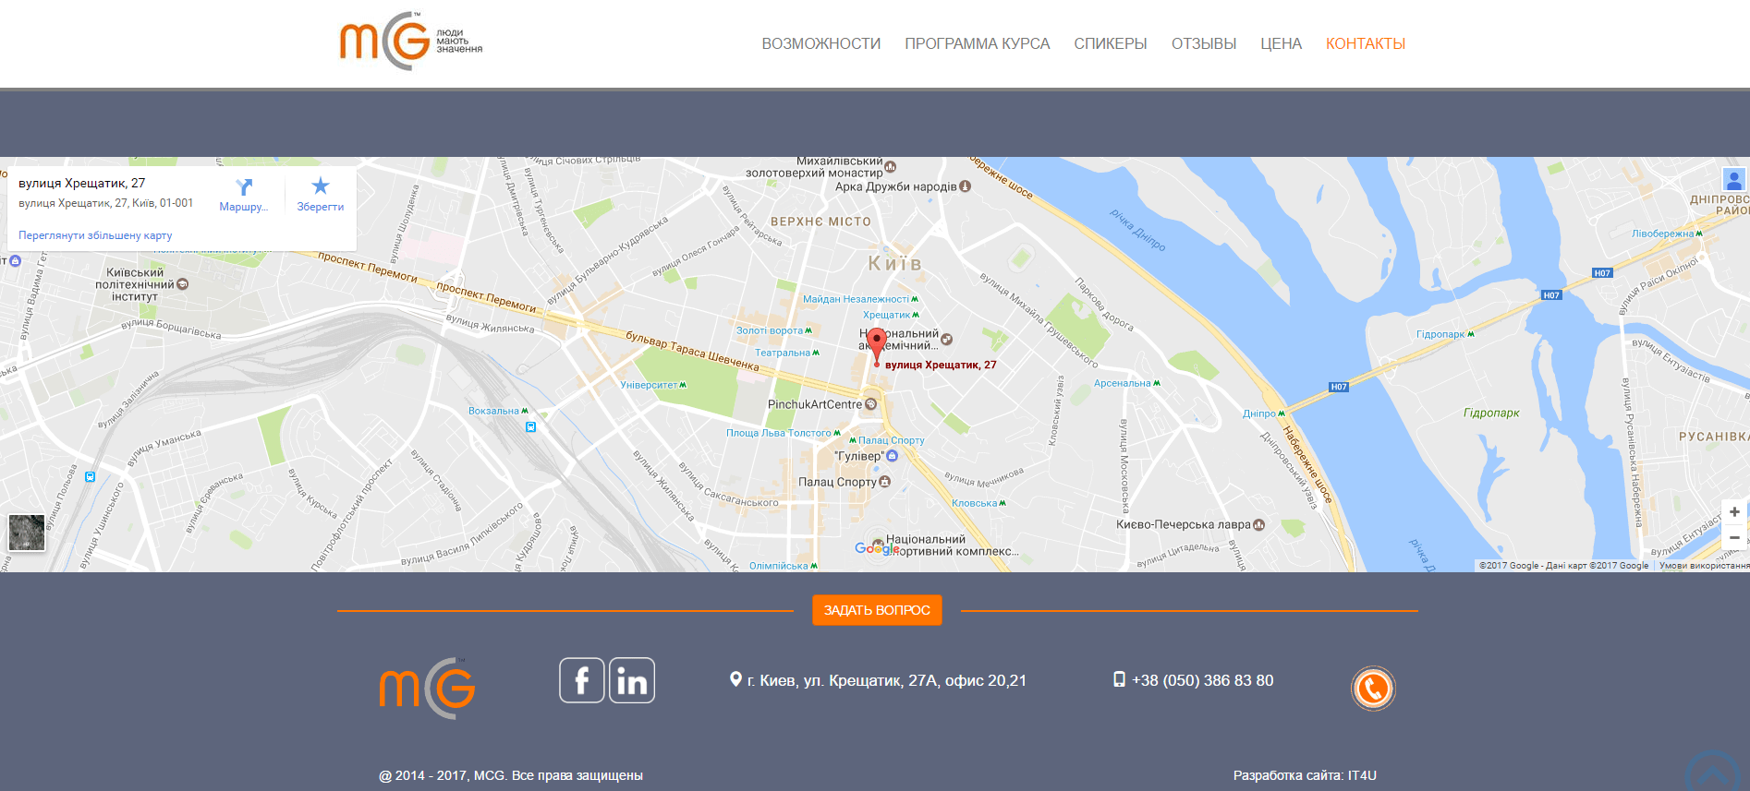Click the IT4U developer link
This screenshot has height=791, width=1750.
coord(1362,775)
